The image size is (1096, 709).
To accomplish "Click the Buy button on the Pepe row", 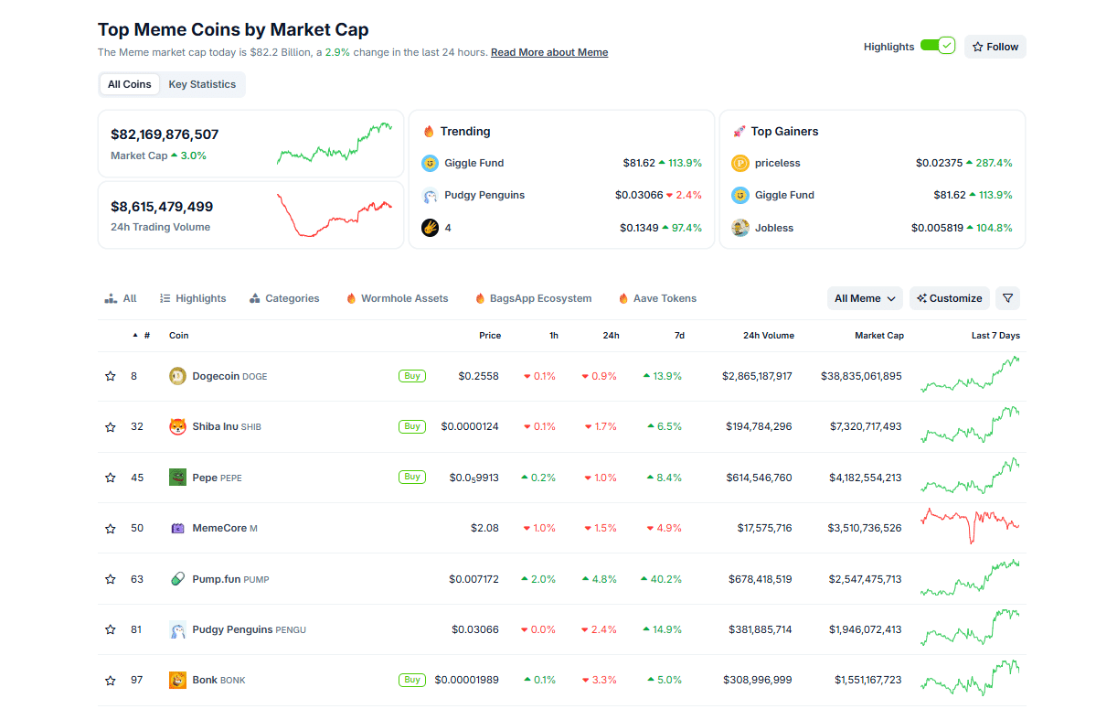I will coord(411,477).
